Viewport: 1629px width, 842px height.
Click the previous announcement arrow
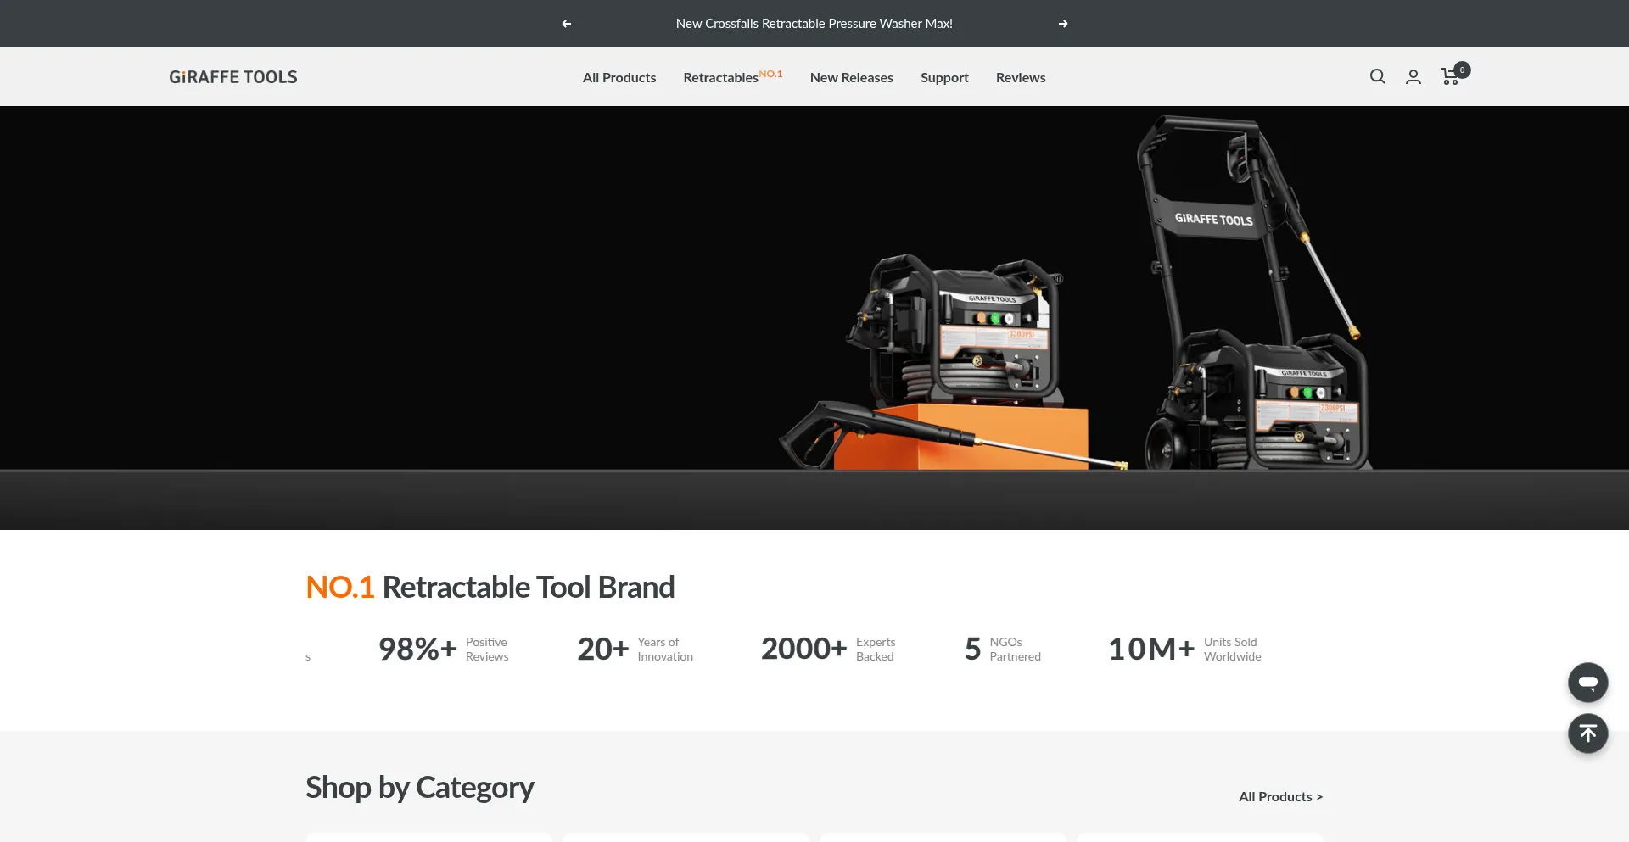coord(567,24)
